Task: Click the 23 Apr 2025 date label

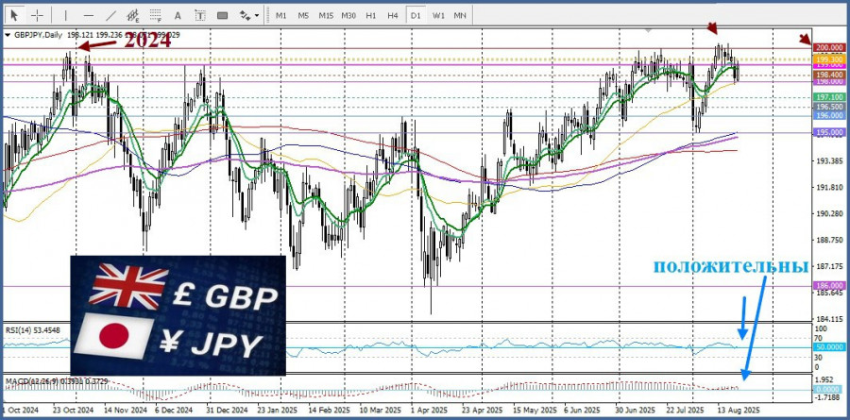Action: [483, 409]
